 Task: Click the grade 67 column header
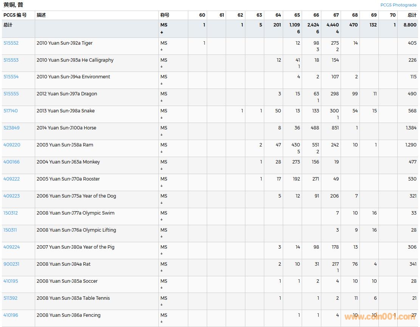click(336, 15)
